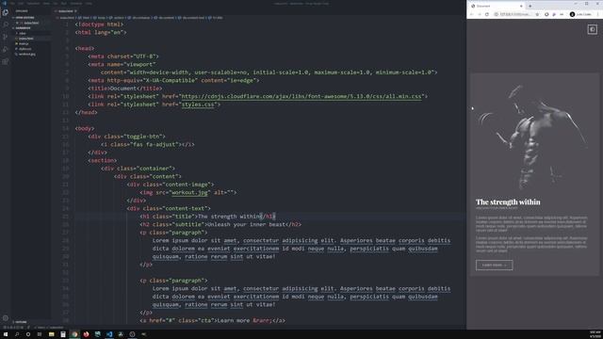Open main.js in the Explorer file tree
Screen dimensions: 603x339
point(24,44)
